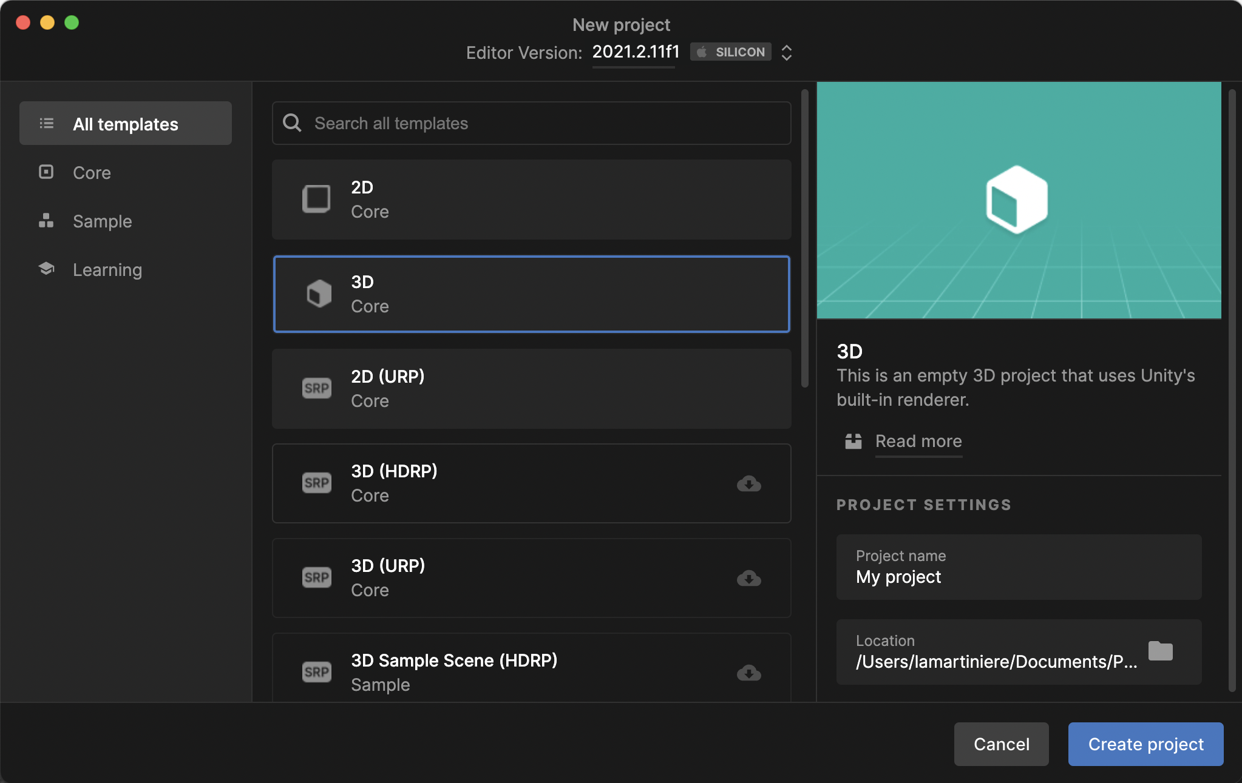Choose the 2D Core template

[531, 200]
